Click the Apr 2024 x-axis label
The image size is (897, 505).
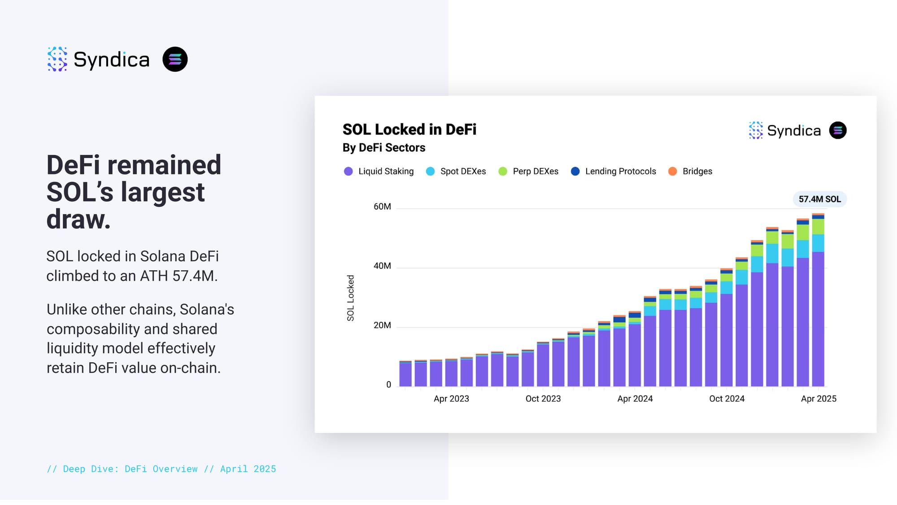click(x=635, y=399)
